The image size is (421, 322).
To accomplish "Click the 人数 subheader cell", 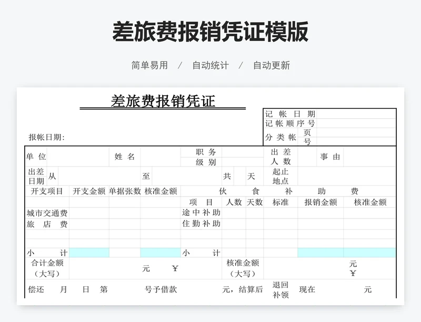I will 234,202.
